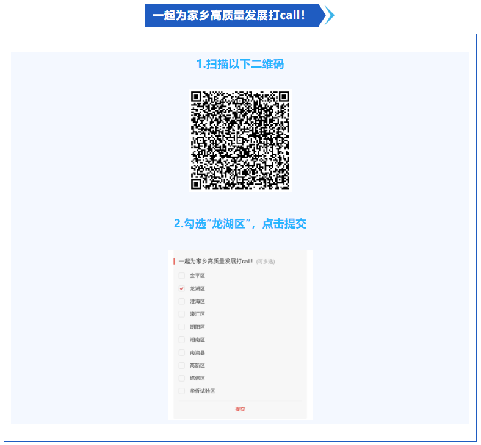
Task: Click the 南澳县 option label
Action: 197,352
